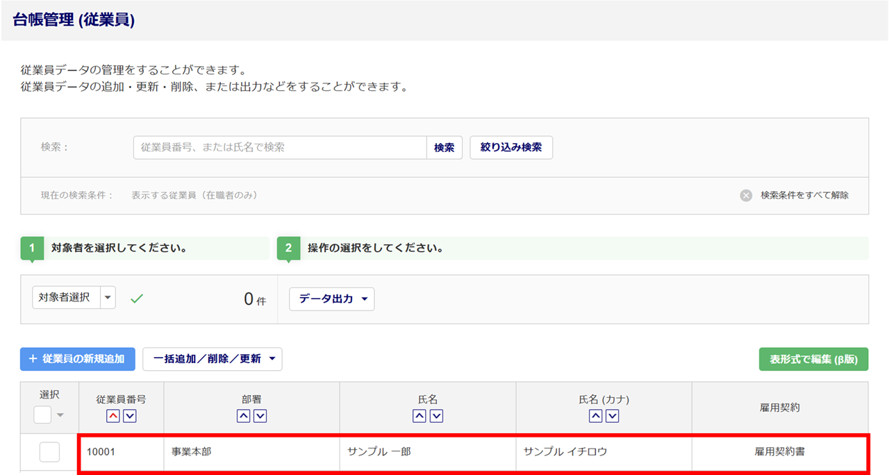Sort 氏名 (カナ) column descending
The width and height of the screenshot is (889, 475).
point(612,416)
